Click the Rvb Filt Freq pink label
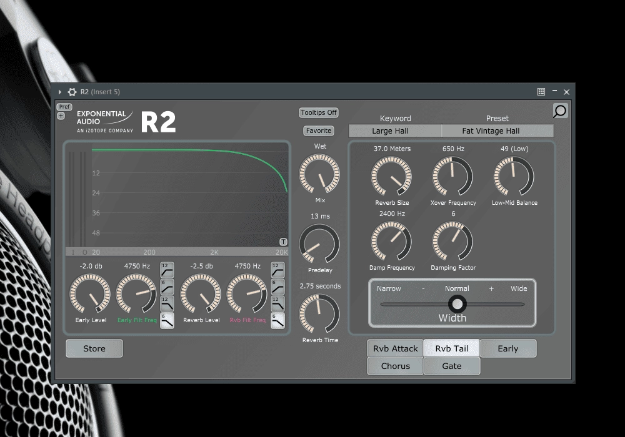This screenshot has width=625, height=437. point(247,320)
